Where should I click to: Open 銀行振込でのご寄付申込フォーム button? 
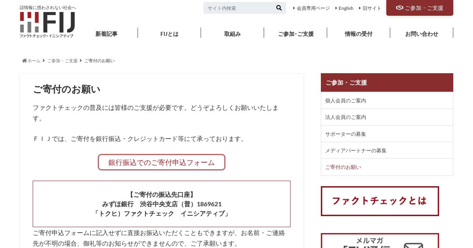click(x=162, y=162)
